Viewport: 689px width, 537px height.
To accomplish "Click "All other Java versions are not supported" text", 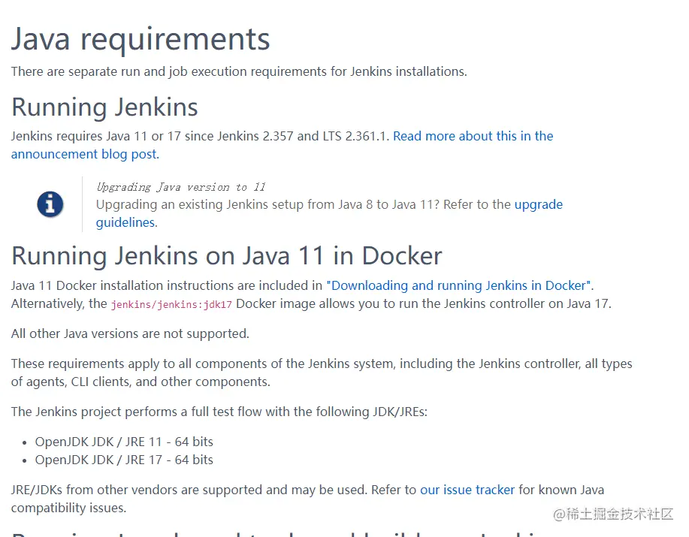I will pos(130,333).
